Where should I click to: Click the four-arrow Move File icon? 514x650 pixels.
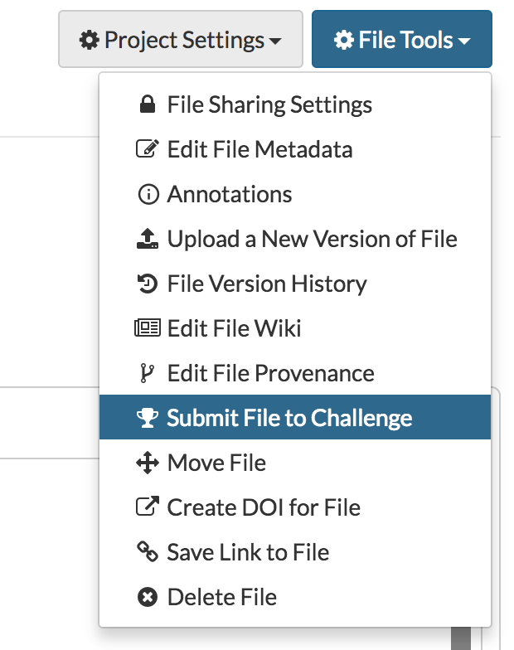(147, 463)
